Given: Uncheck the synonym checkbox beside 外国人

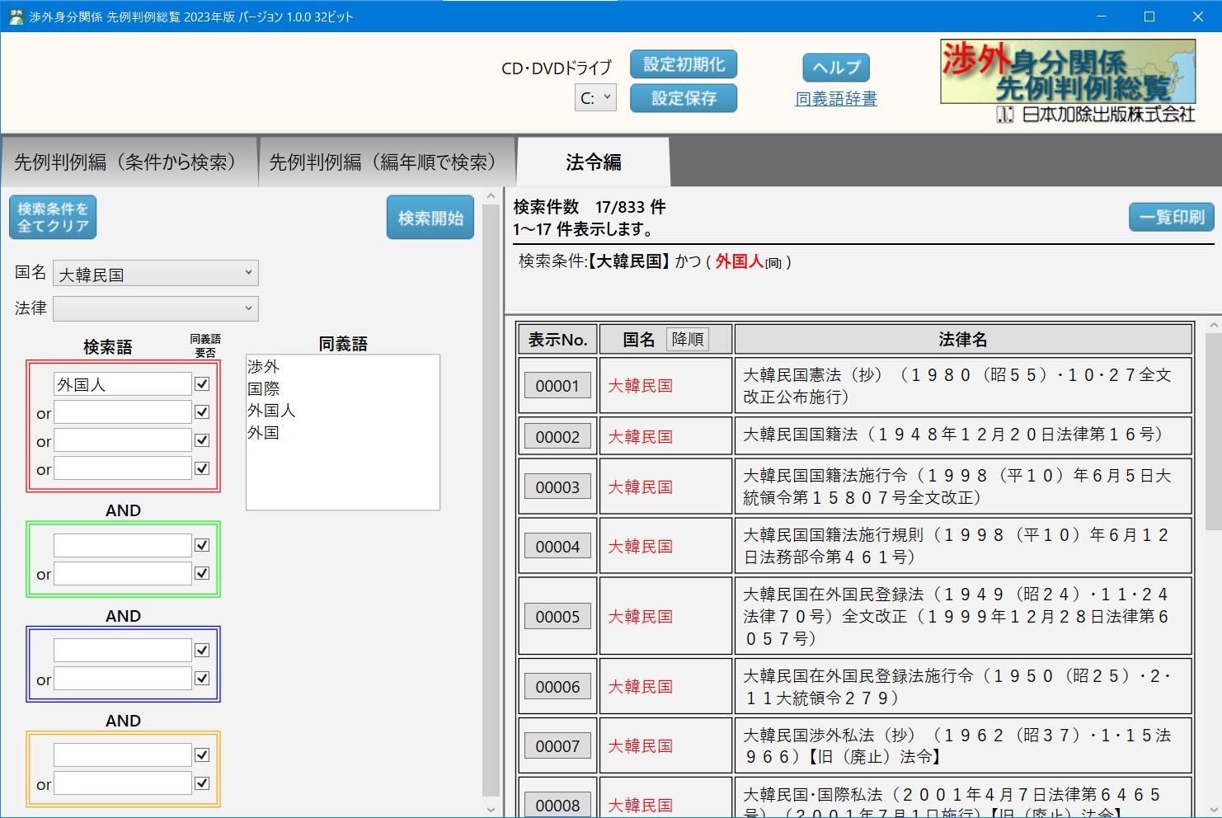Looking at the screenshot, I should click(202, 384).
